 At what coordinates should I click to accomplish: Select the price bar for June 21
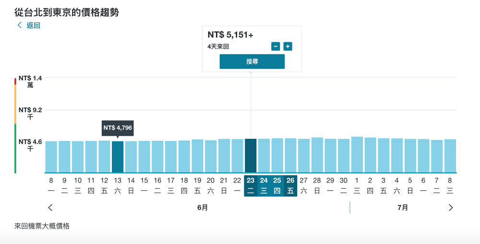point(224,156)
